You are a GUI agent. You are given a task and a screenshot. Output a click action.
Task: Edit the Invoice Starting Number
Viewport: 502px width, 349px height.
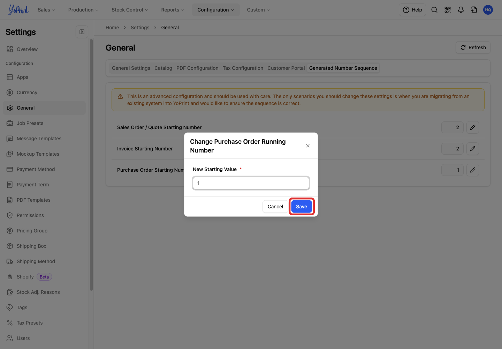(473, 149)
